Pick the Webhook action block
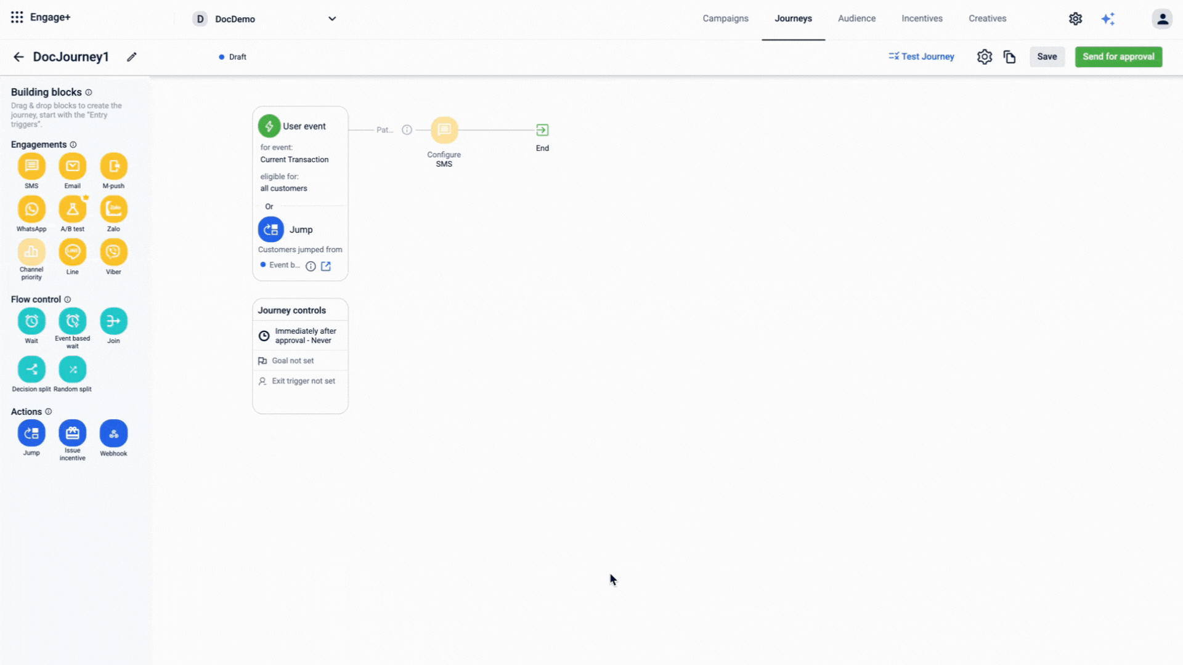The width and height of the screenshot is (1183, 665). [113, 433]
